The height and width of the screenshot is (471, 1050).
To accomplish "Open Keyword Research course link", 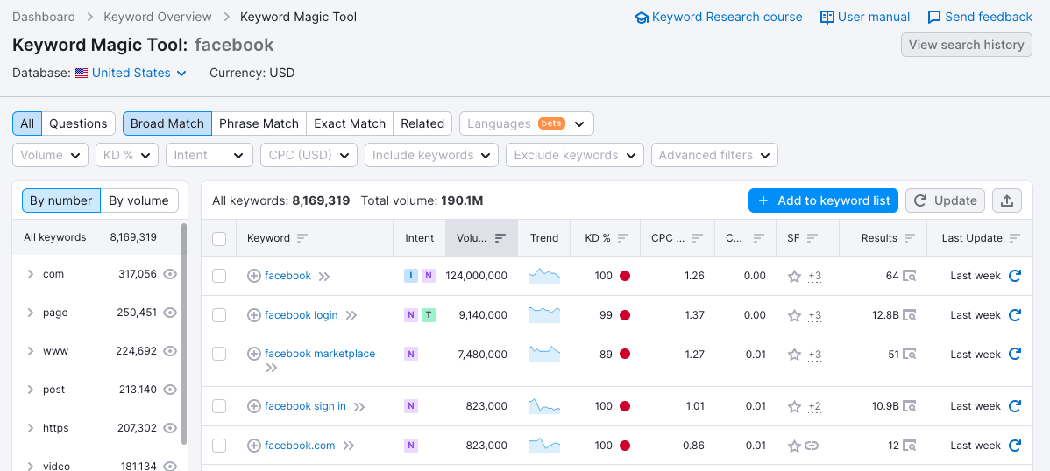I will [x=719, y=17].
